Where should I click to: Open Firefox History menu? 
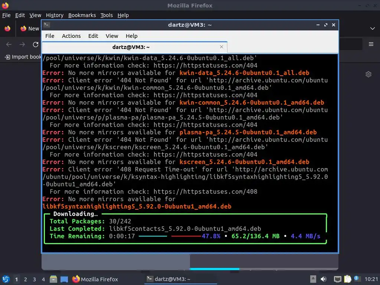[x=55, y=15]
